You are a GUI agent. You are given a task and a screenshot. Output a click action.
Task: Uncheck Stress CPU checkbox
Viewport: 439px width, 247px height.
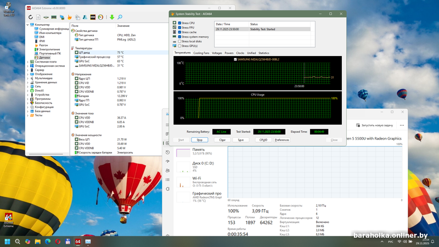tap(179, 23)
